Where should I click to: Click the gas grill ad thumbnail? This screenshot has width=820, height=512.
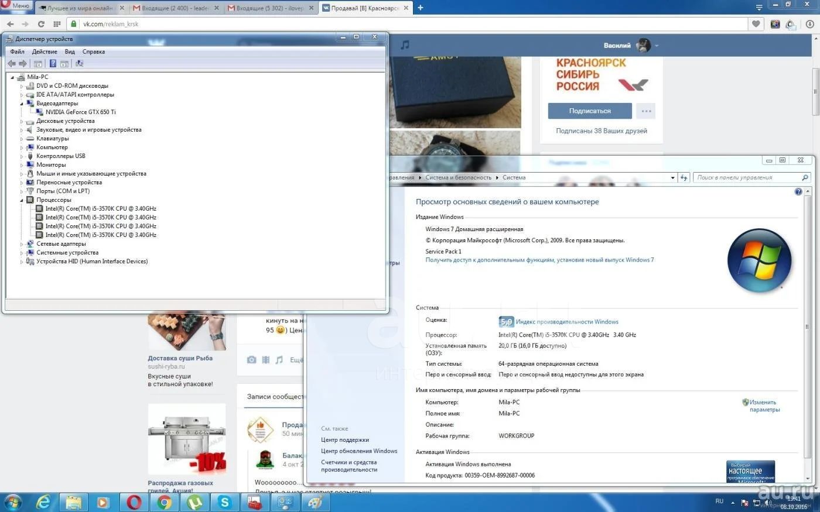click(x=187, y=439)
